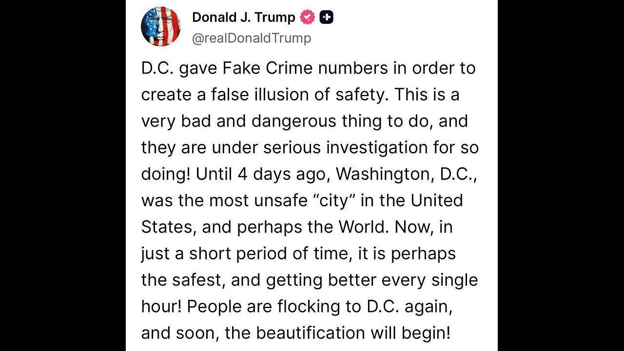Screen dimensions: 624x351
Task: Click the word "beautification"
Action: point(310,333)
